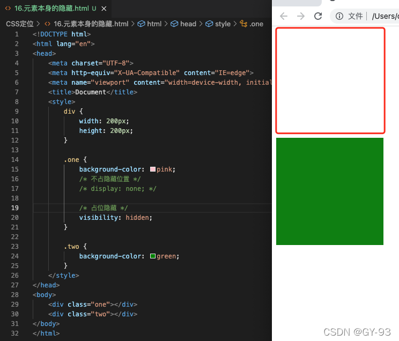Click line number 1 in the gutter
399x341 pixels.
pyautogui.click(x=17, y=34)
